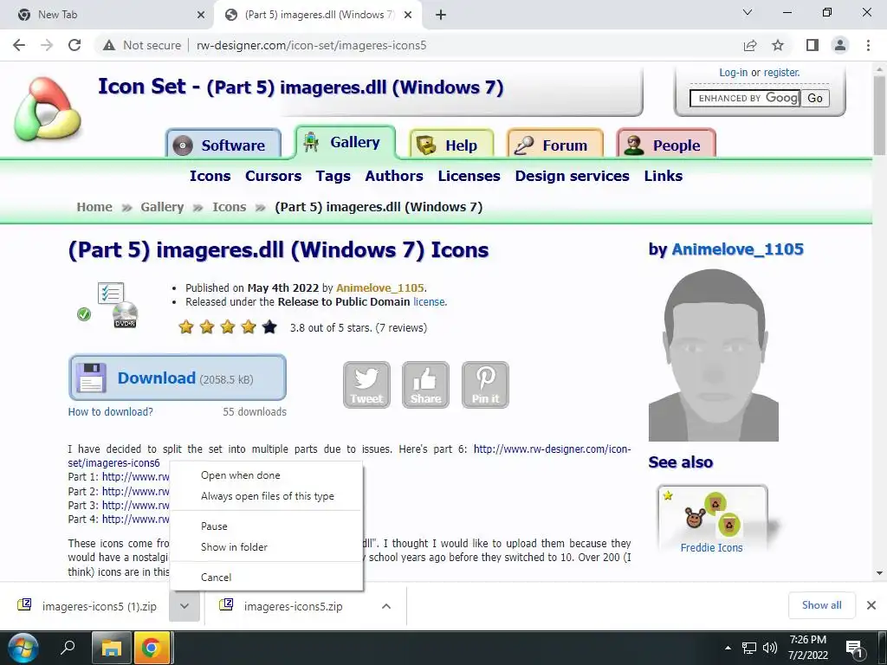The width and height of the screenshot is (887, 665).
Task: Open Windows Start menu
Action: pyautogui.click(x=22, y=648)
